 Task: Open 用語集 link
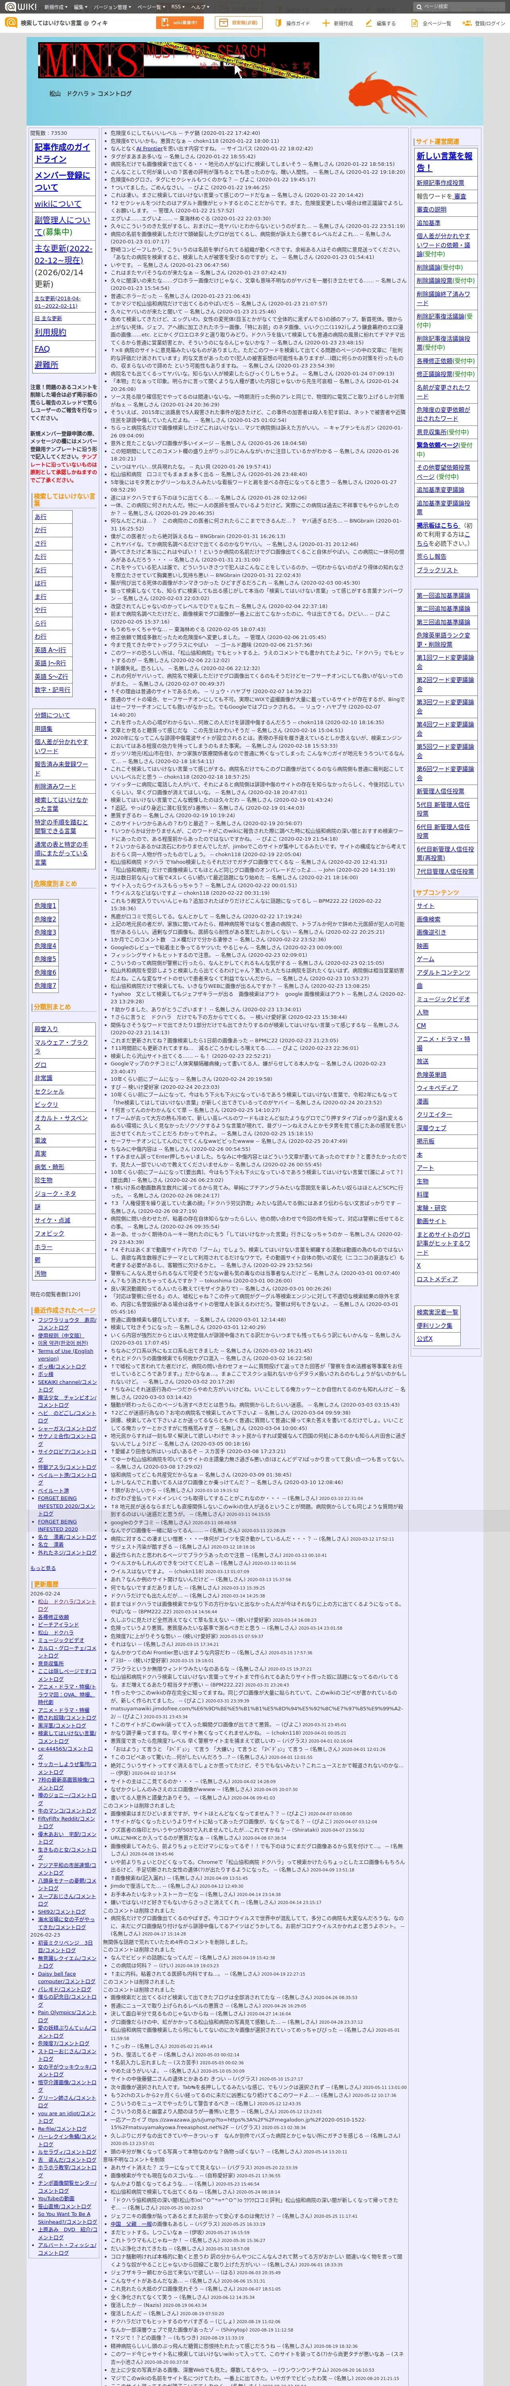coord(44,729)
